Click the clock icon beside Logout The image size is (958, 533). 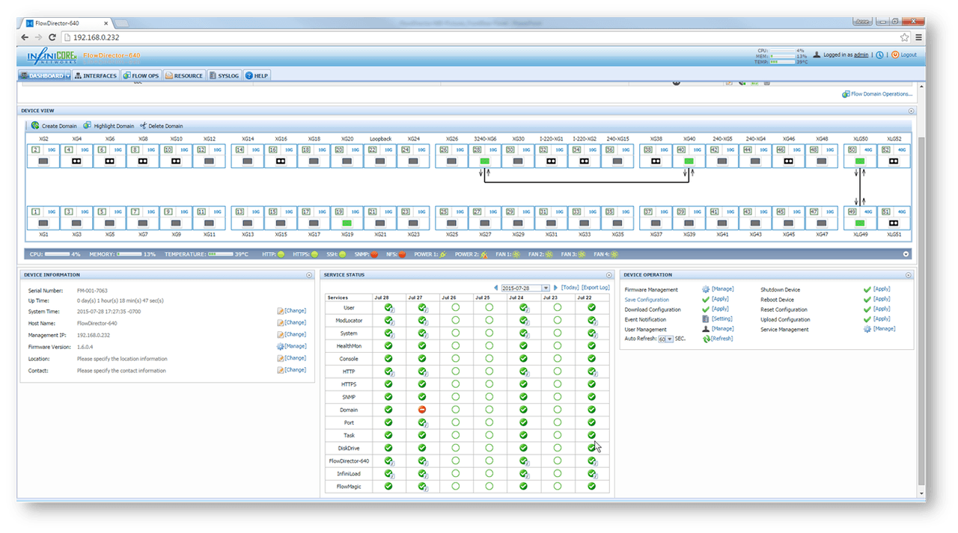pyautogui.click(x=879, y=55)
